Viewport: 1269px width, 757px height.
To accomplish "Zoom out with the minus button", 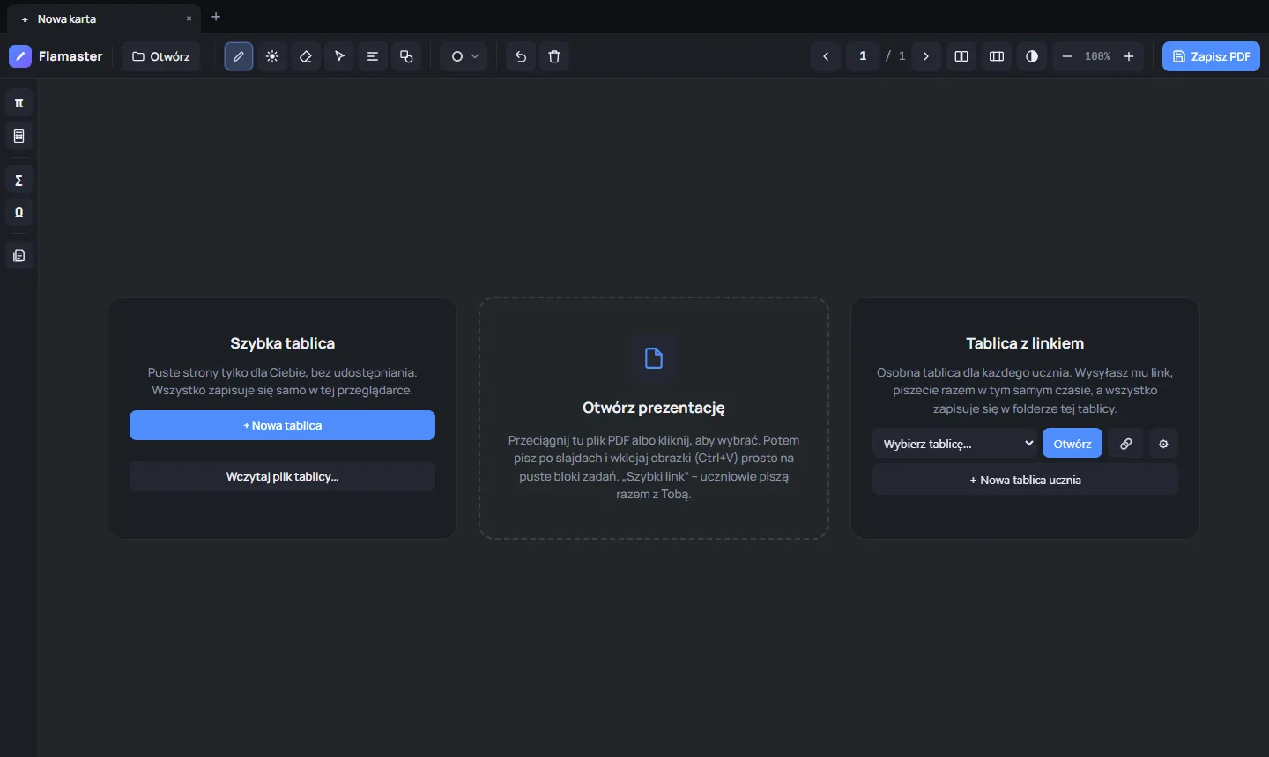I will [x=1067, y=56].
